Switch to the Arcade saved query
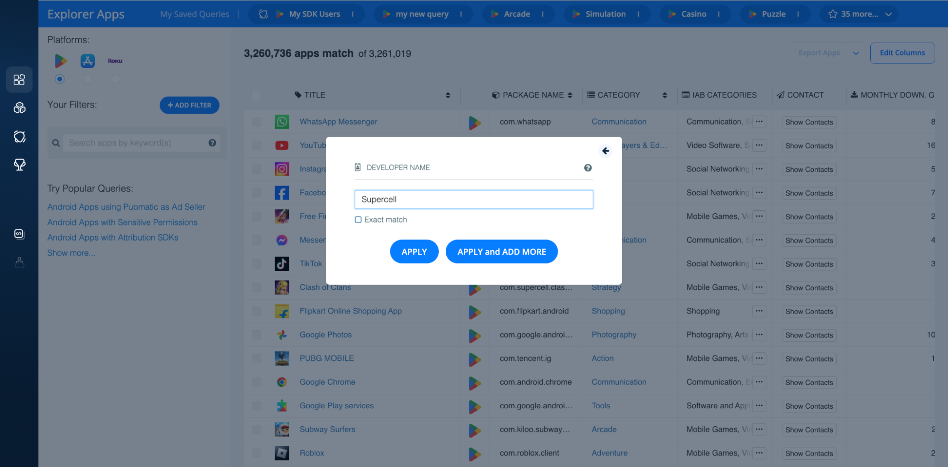 click(517, 14)
